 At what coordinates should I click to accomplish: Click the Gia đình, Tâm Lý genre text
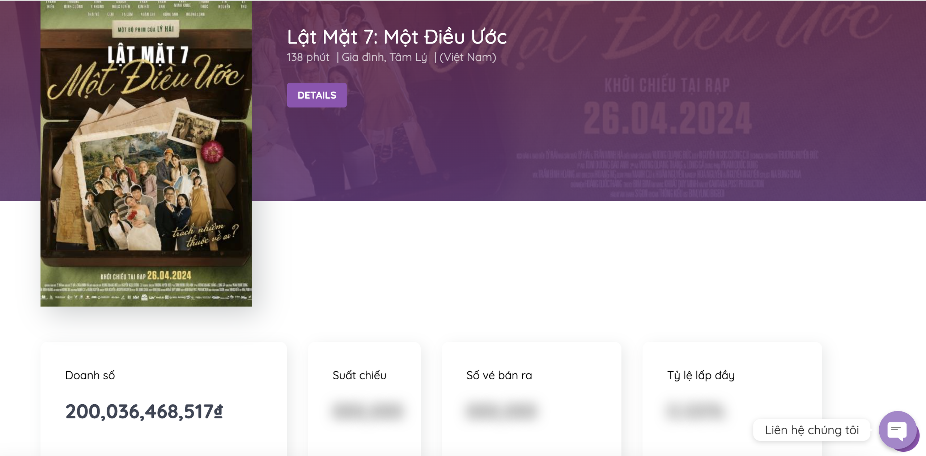[x=384, y=57]
